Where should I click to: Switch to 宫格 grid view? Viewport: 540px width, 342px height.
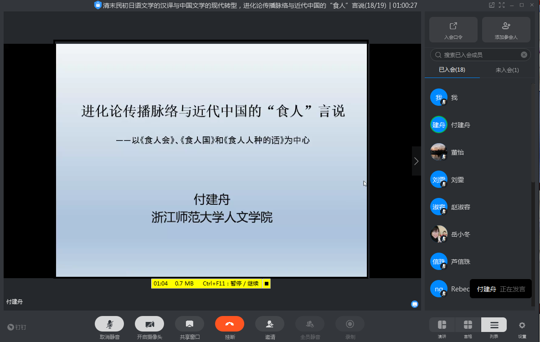[x=468, y=325]
